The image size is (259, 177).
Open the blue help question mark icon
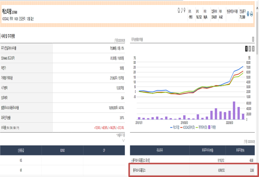point(248,14)
